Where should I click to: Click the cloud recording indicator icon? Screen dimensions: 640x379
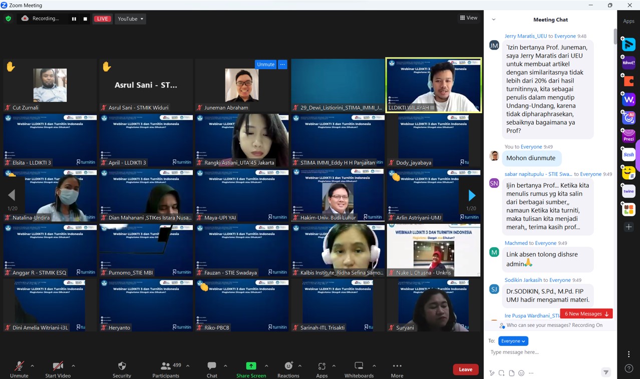[x=25, y=19]
